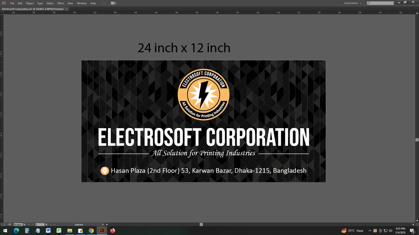The image size is (419, 235).
Task: Open Calculator from the taskbar
Action: point(27,231)
